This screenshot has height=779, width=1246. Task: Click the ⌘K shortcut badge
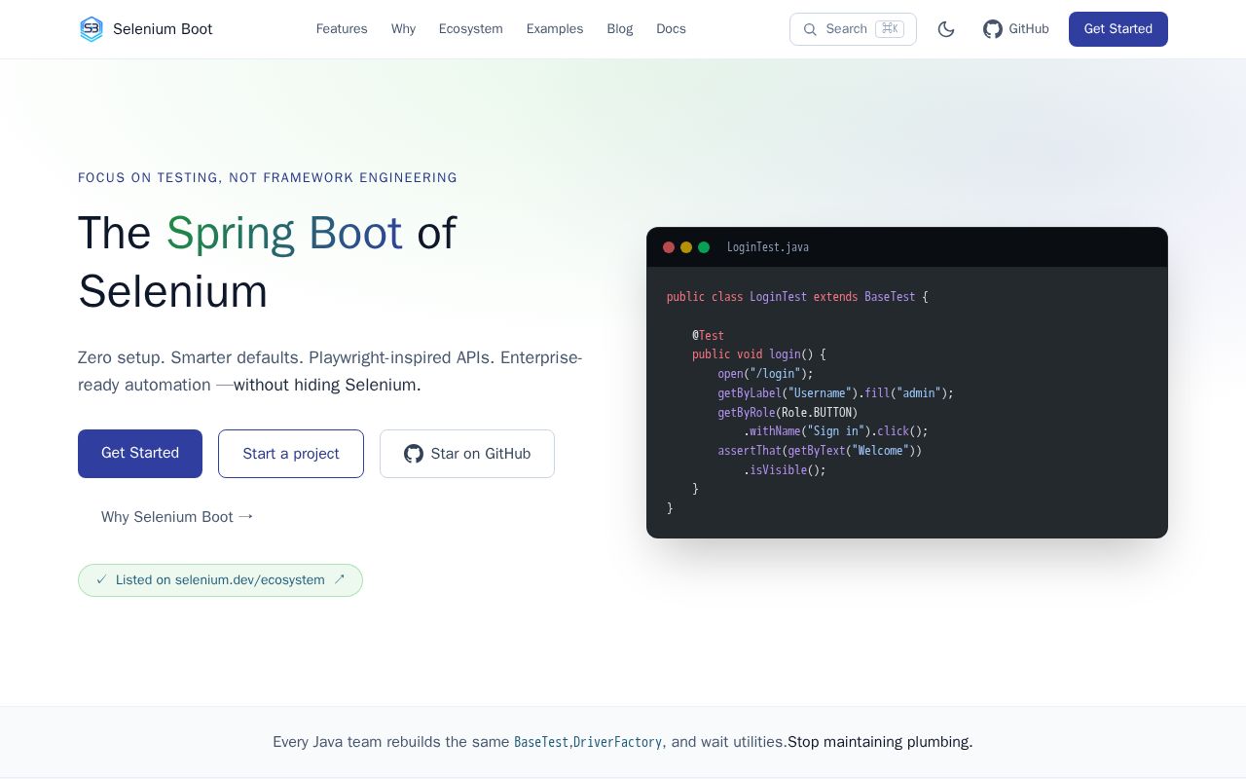click(890, 29)
